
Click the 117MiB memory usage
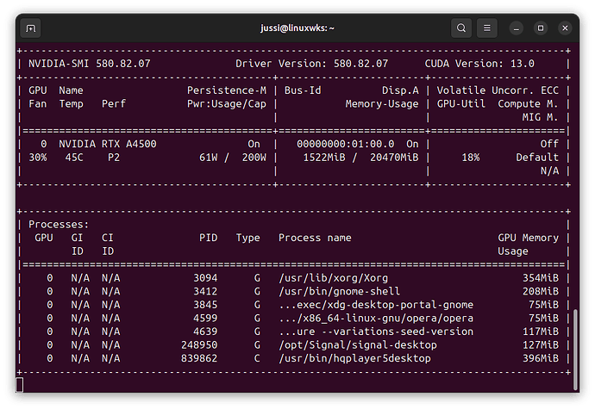pos(541,332)
